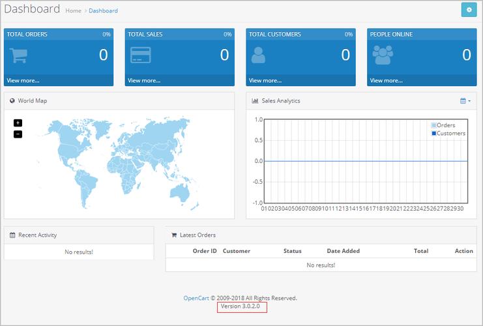Click the Customers legend color swatch
Screen dimensions: 483x326
tap(433, 134)
